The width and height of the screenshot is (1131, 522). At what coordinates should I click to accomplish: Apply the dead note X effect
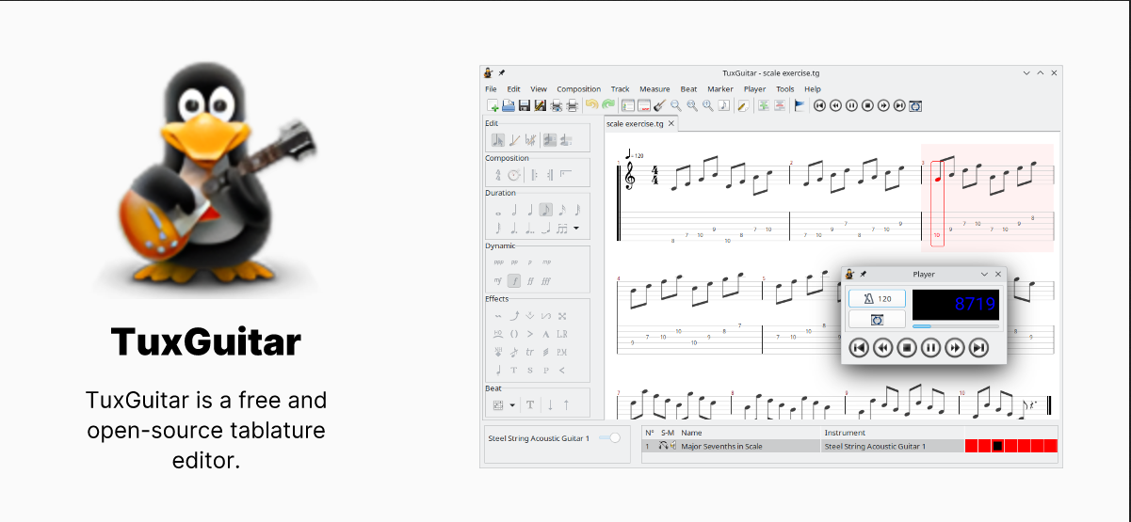coord(562,316)
